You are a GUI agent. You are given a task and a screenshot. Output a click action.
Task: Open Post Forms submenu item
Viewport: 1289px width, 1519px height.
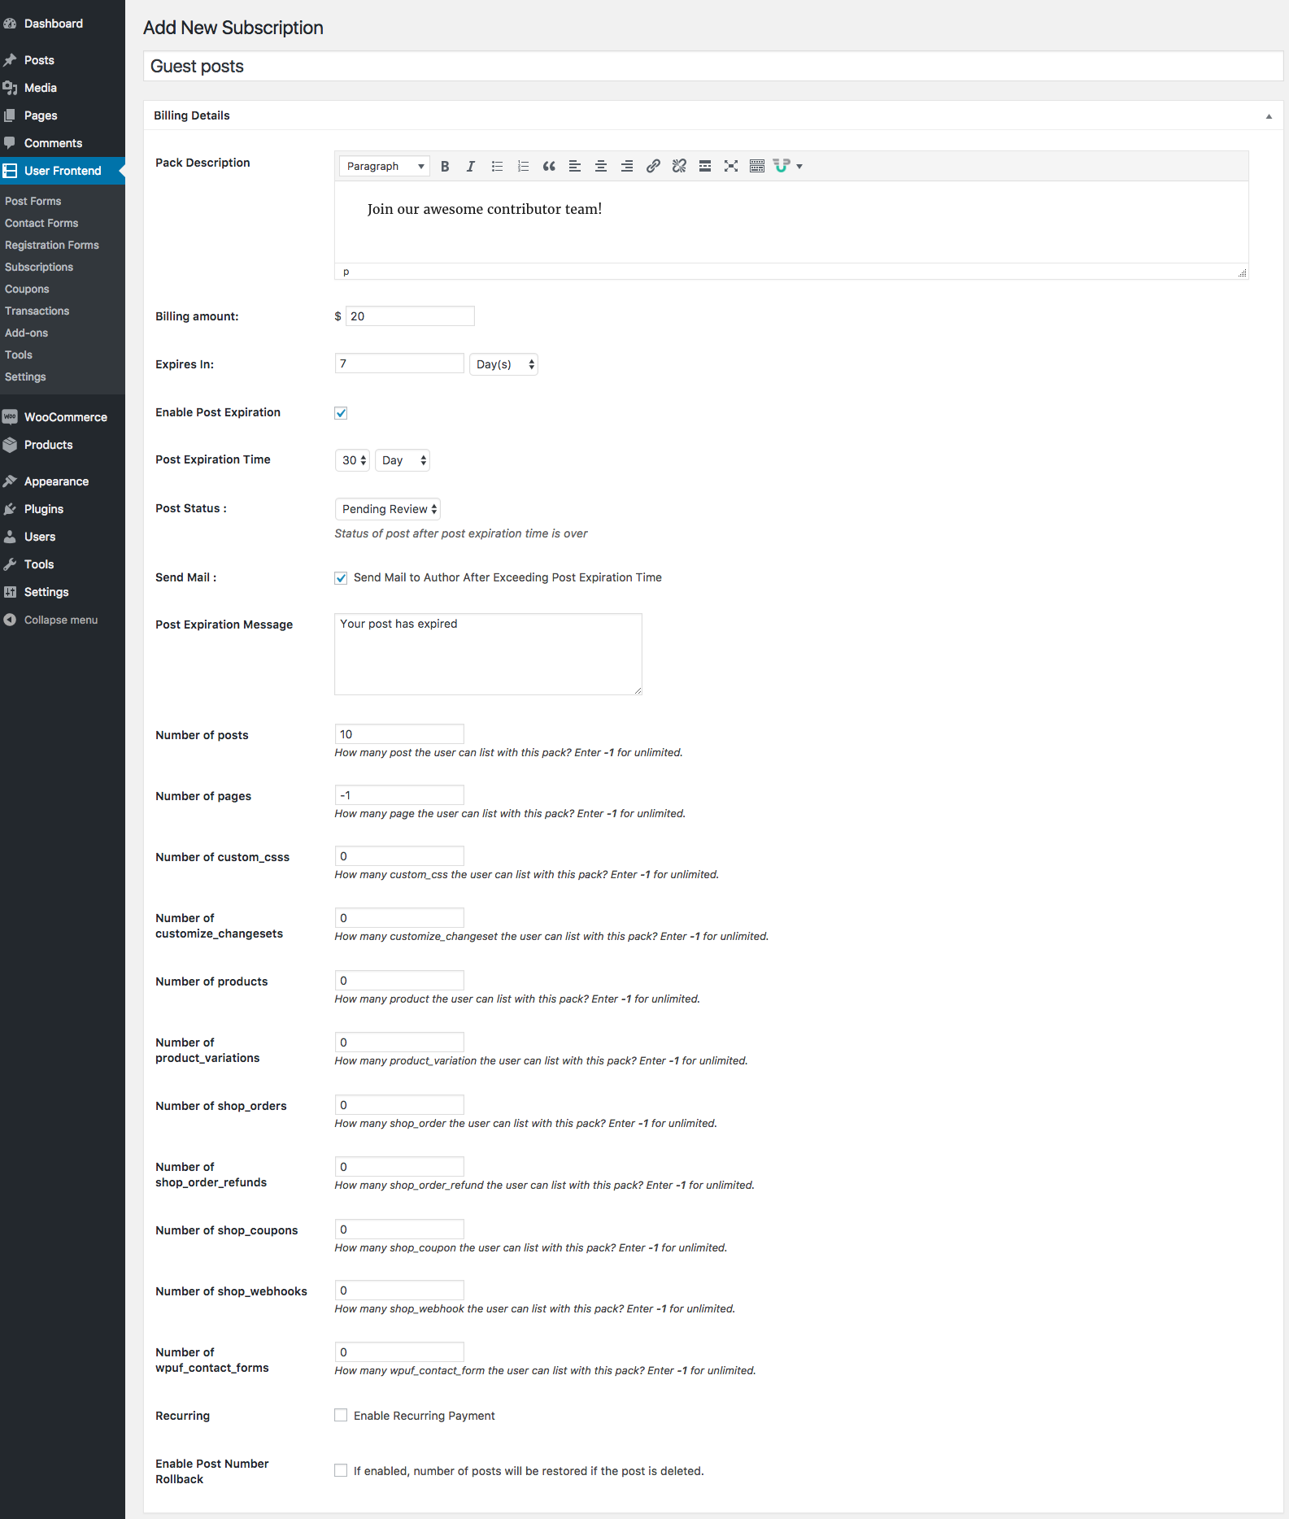tap(33, 201)
